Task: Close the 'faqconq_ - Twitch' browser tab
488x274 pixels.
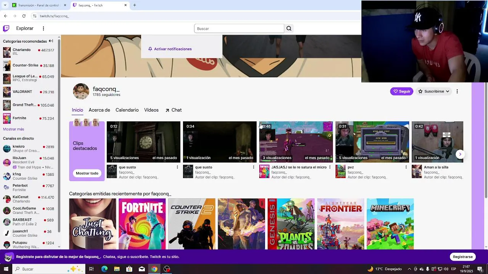Action: click(125, 5)
